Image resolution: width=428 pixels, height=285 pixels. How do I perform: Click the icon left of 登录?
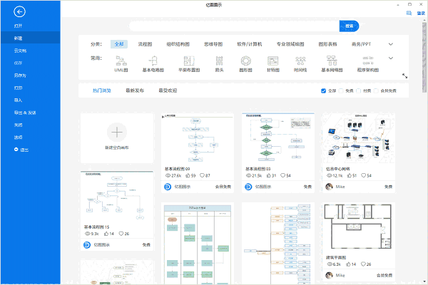coord(409,13)
